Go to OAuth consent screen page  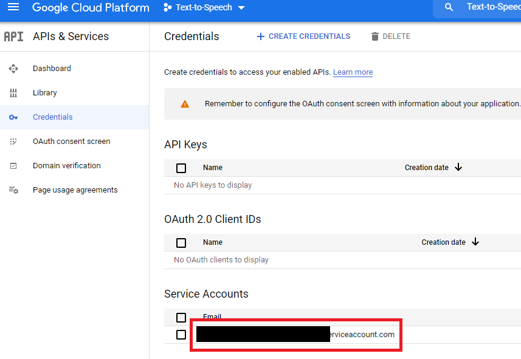click(72, 142)
